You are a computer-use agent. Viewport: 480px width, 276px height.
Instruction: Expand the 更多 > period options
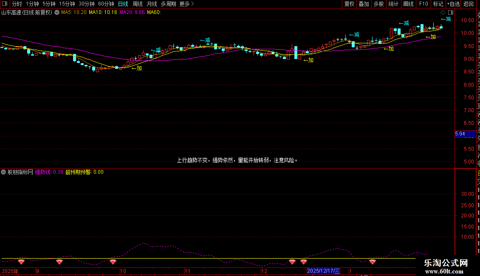[187, 4]
